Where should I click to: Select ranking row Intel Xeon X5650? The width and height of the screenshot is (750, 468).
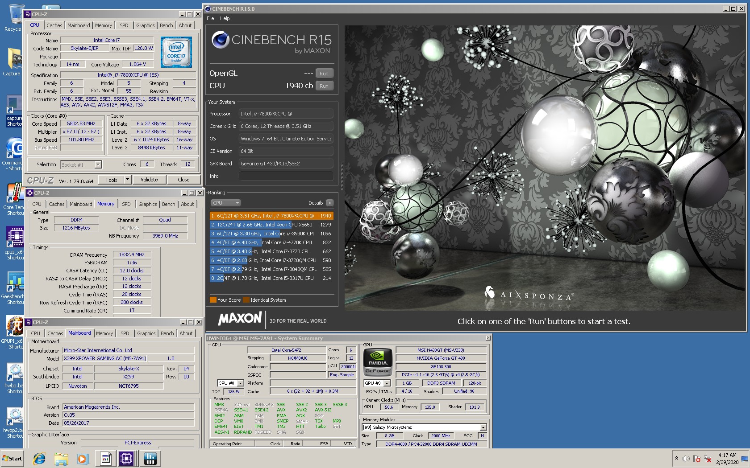tap(271, 225)
